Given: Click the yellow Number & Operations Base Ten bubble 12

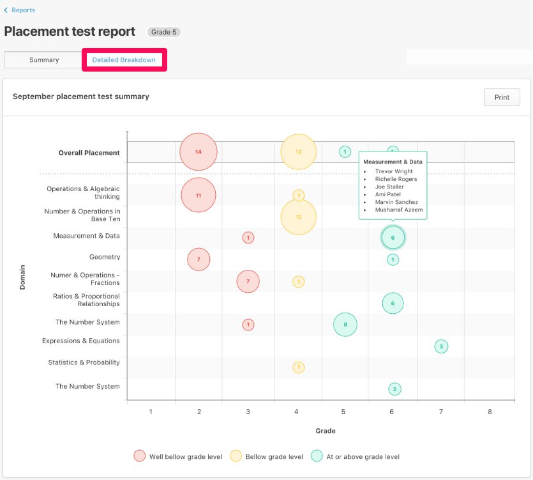Looking at the screenshot, I should pyautogui.click(x=298, y=217).
